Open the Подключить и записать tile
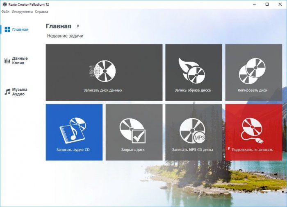287x207 pixels. [254, 132]
